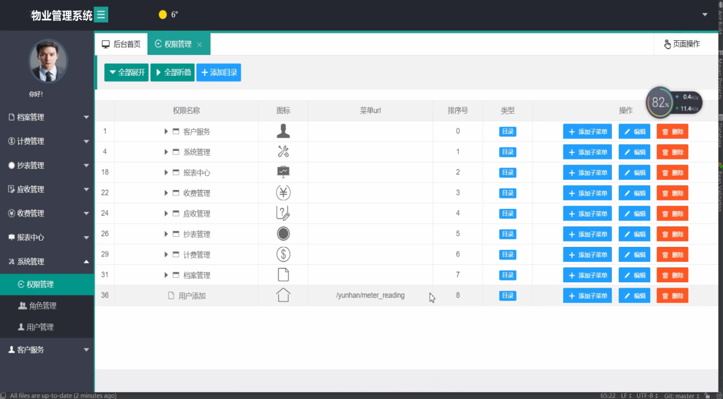
Task: Click the 82% network speed widget
Action: [674, 102]
